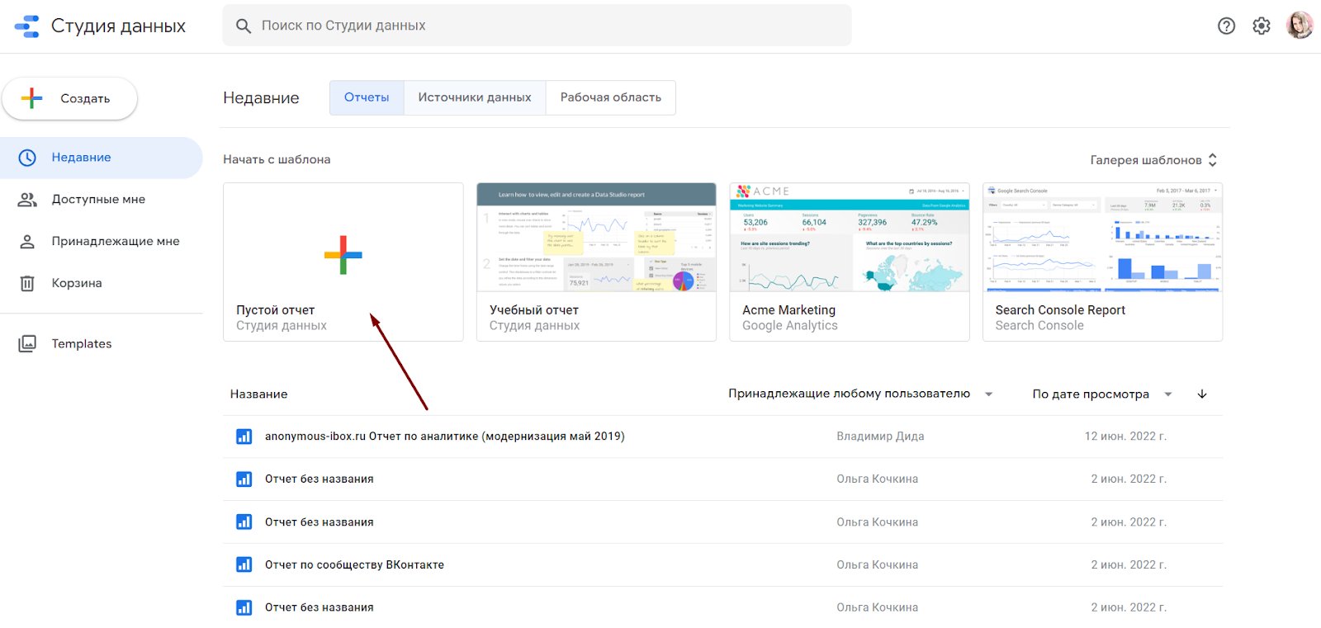Open the Корзина trash section
This screenshot has width=1321, height=628.
point(77,283)
